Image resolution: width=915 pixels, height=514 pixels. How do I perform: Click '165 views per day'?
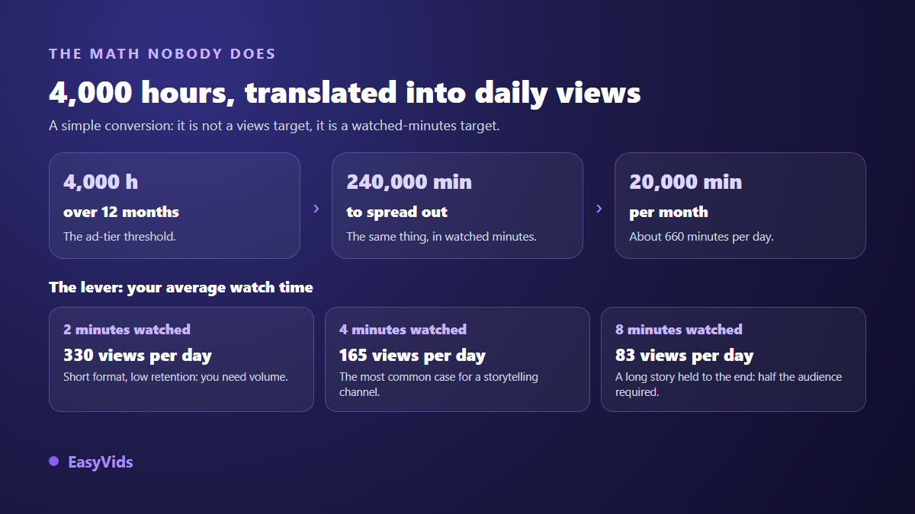pyautogui.click(x=413, y=355)
